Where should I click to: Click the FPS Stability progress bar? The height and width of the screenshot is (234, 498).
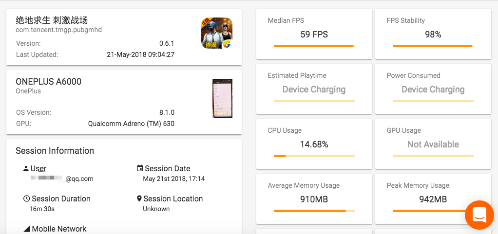tap(433, 46)
